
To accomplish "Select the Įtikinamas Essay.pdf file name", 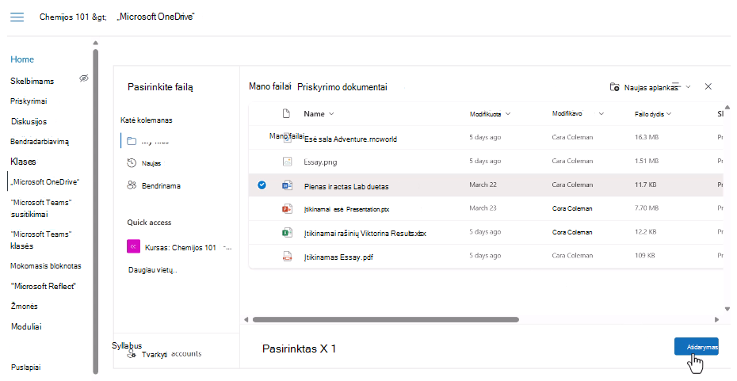I will tap(338, 257).
